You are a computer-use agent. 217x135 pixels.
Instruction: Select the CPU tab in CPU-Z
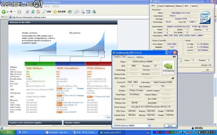[153, 6]
